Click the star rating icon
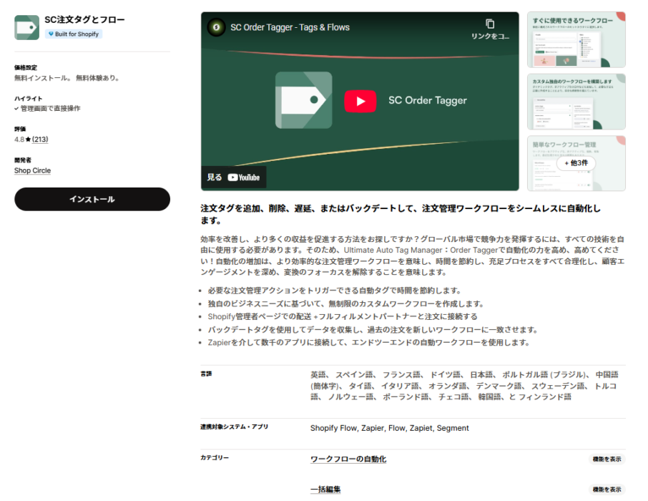648x501 pixels. click(28, 140)
